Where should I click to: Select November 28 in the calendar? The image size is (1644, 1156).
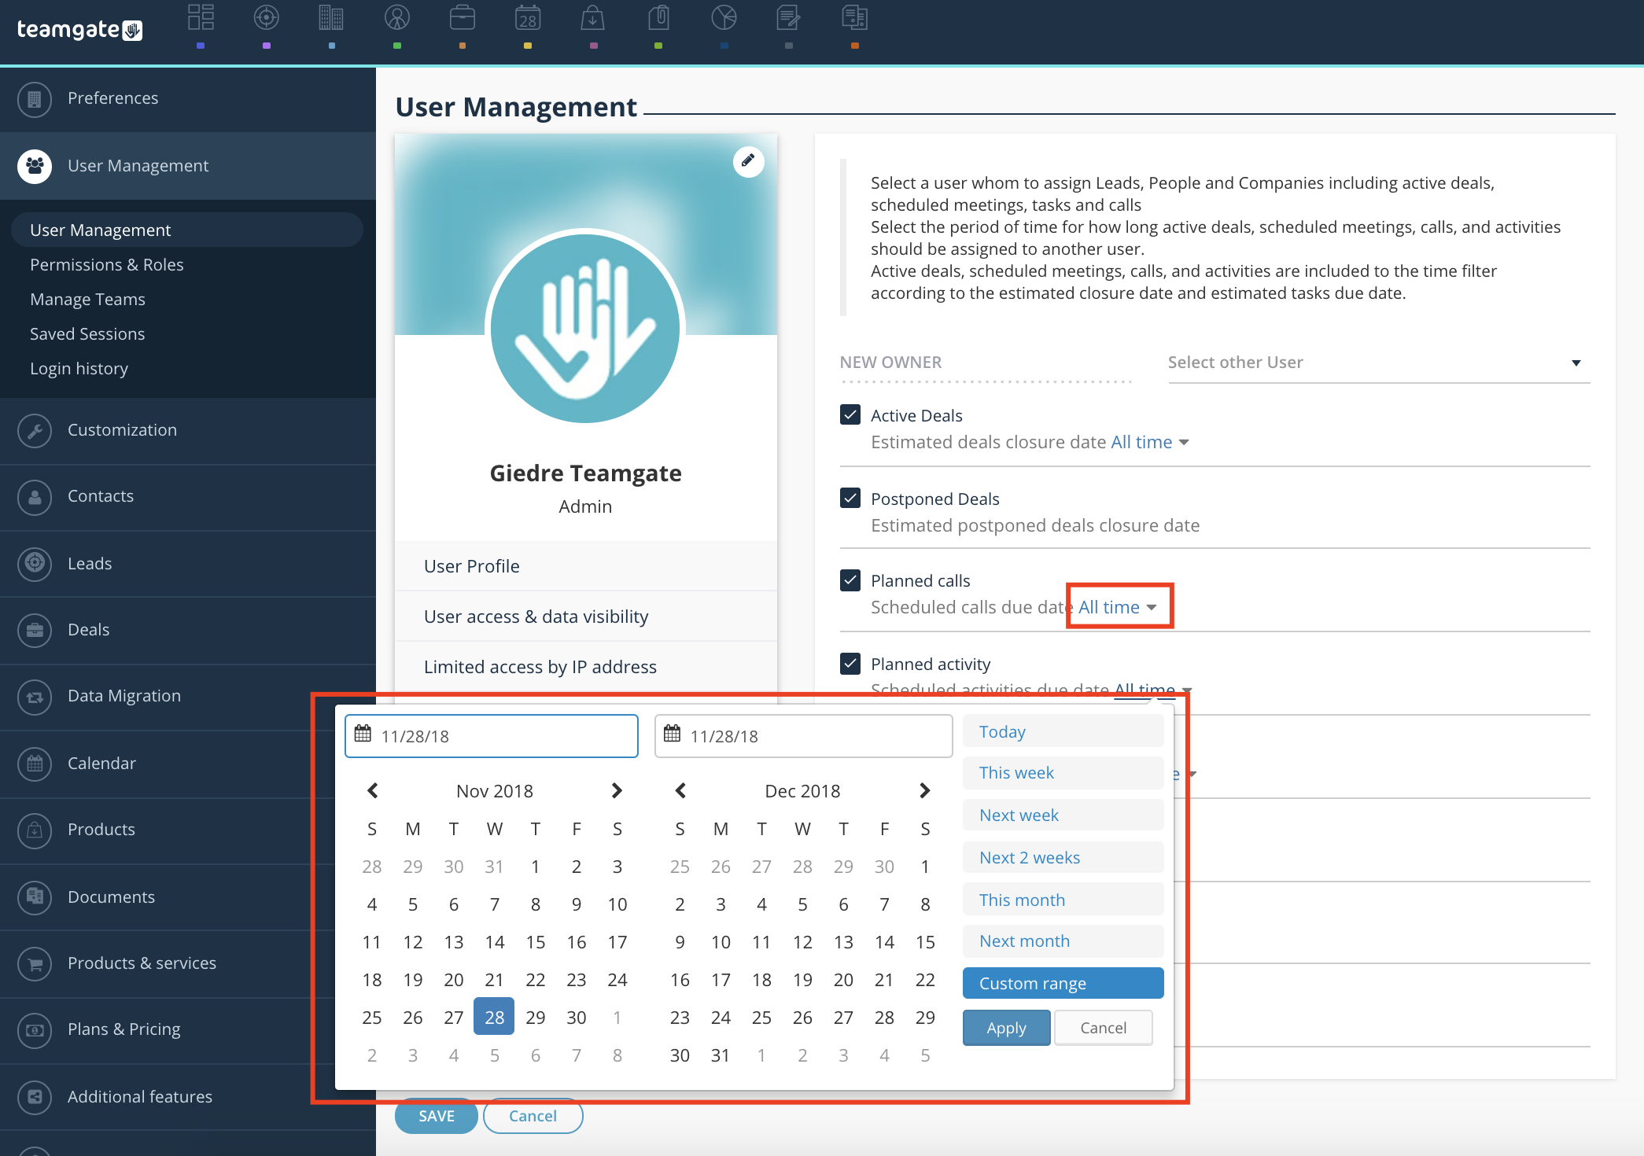pos(494,1017)
